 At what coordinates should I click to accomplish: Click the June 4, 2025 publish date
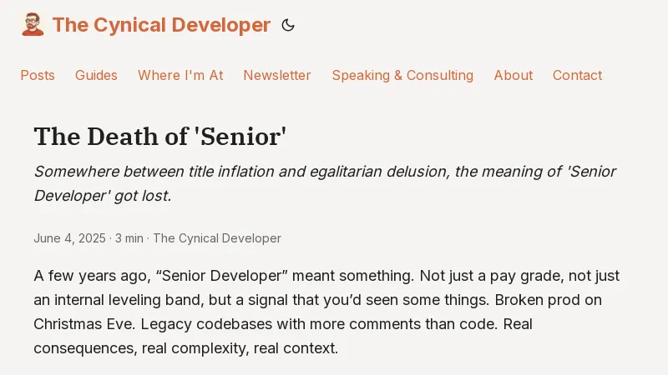coord(69,238)
